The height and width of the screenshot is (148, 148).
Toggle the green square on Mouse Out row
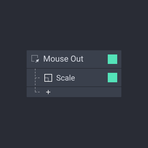pos(112,59)
